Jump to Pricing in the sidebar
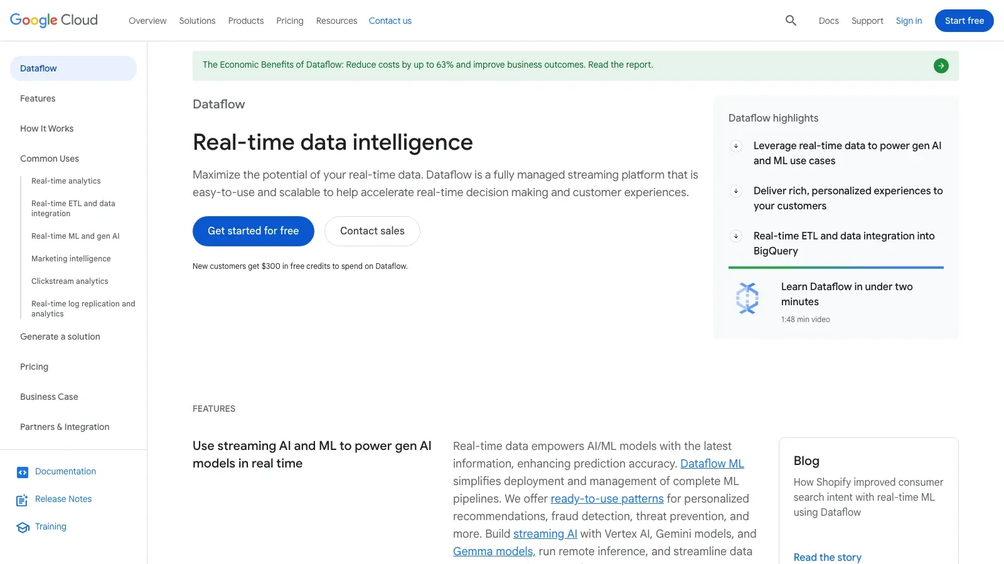This screenshot has width=1004, height=564. pyautogui.click(x=34, y=367)
